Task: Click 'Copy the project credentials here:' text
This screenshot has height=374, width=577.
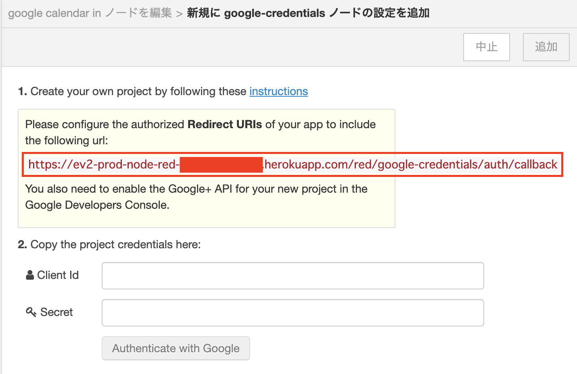Action: tap(115, 245)
